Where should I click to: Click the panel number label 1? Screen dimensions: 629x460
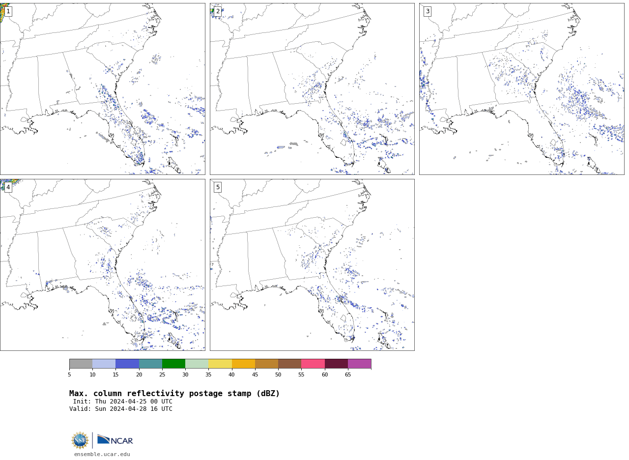8,11
